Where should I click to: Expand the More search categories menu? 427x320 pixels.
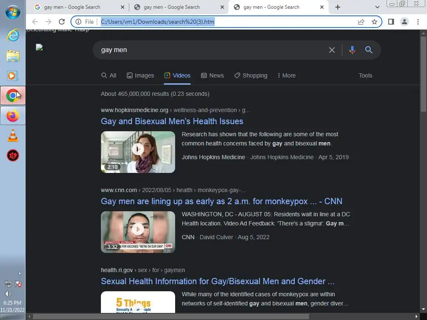pyautogui.click(x=286, y=76)
